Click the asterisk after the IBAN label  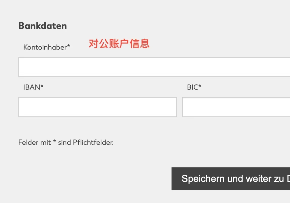pos(42,86)
